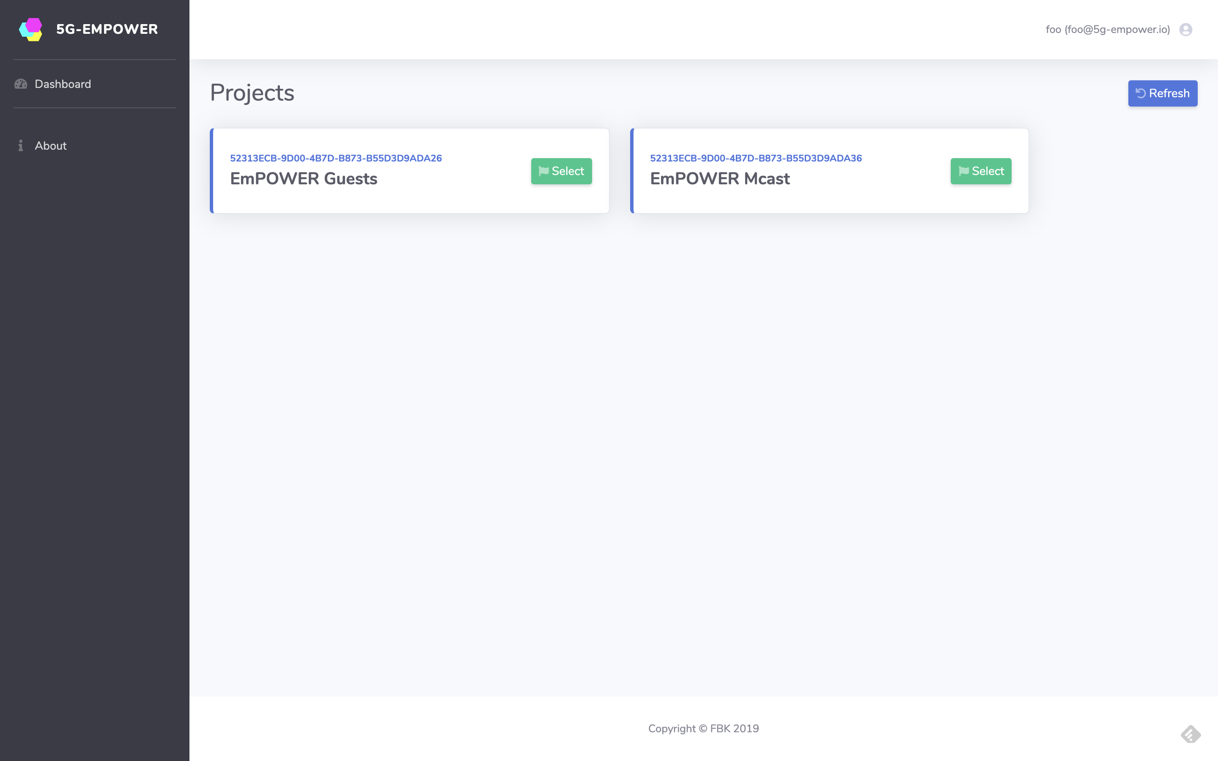
Task: Open the Dashboard menu item
Action: click(63, 84)
